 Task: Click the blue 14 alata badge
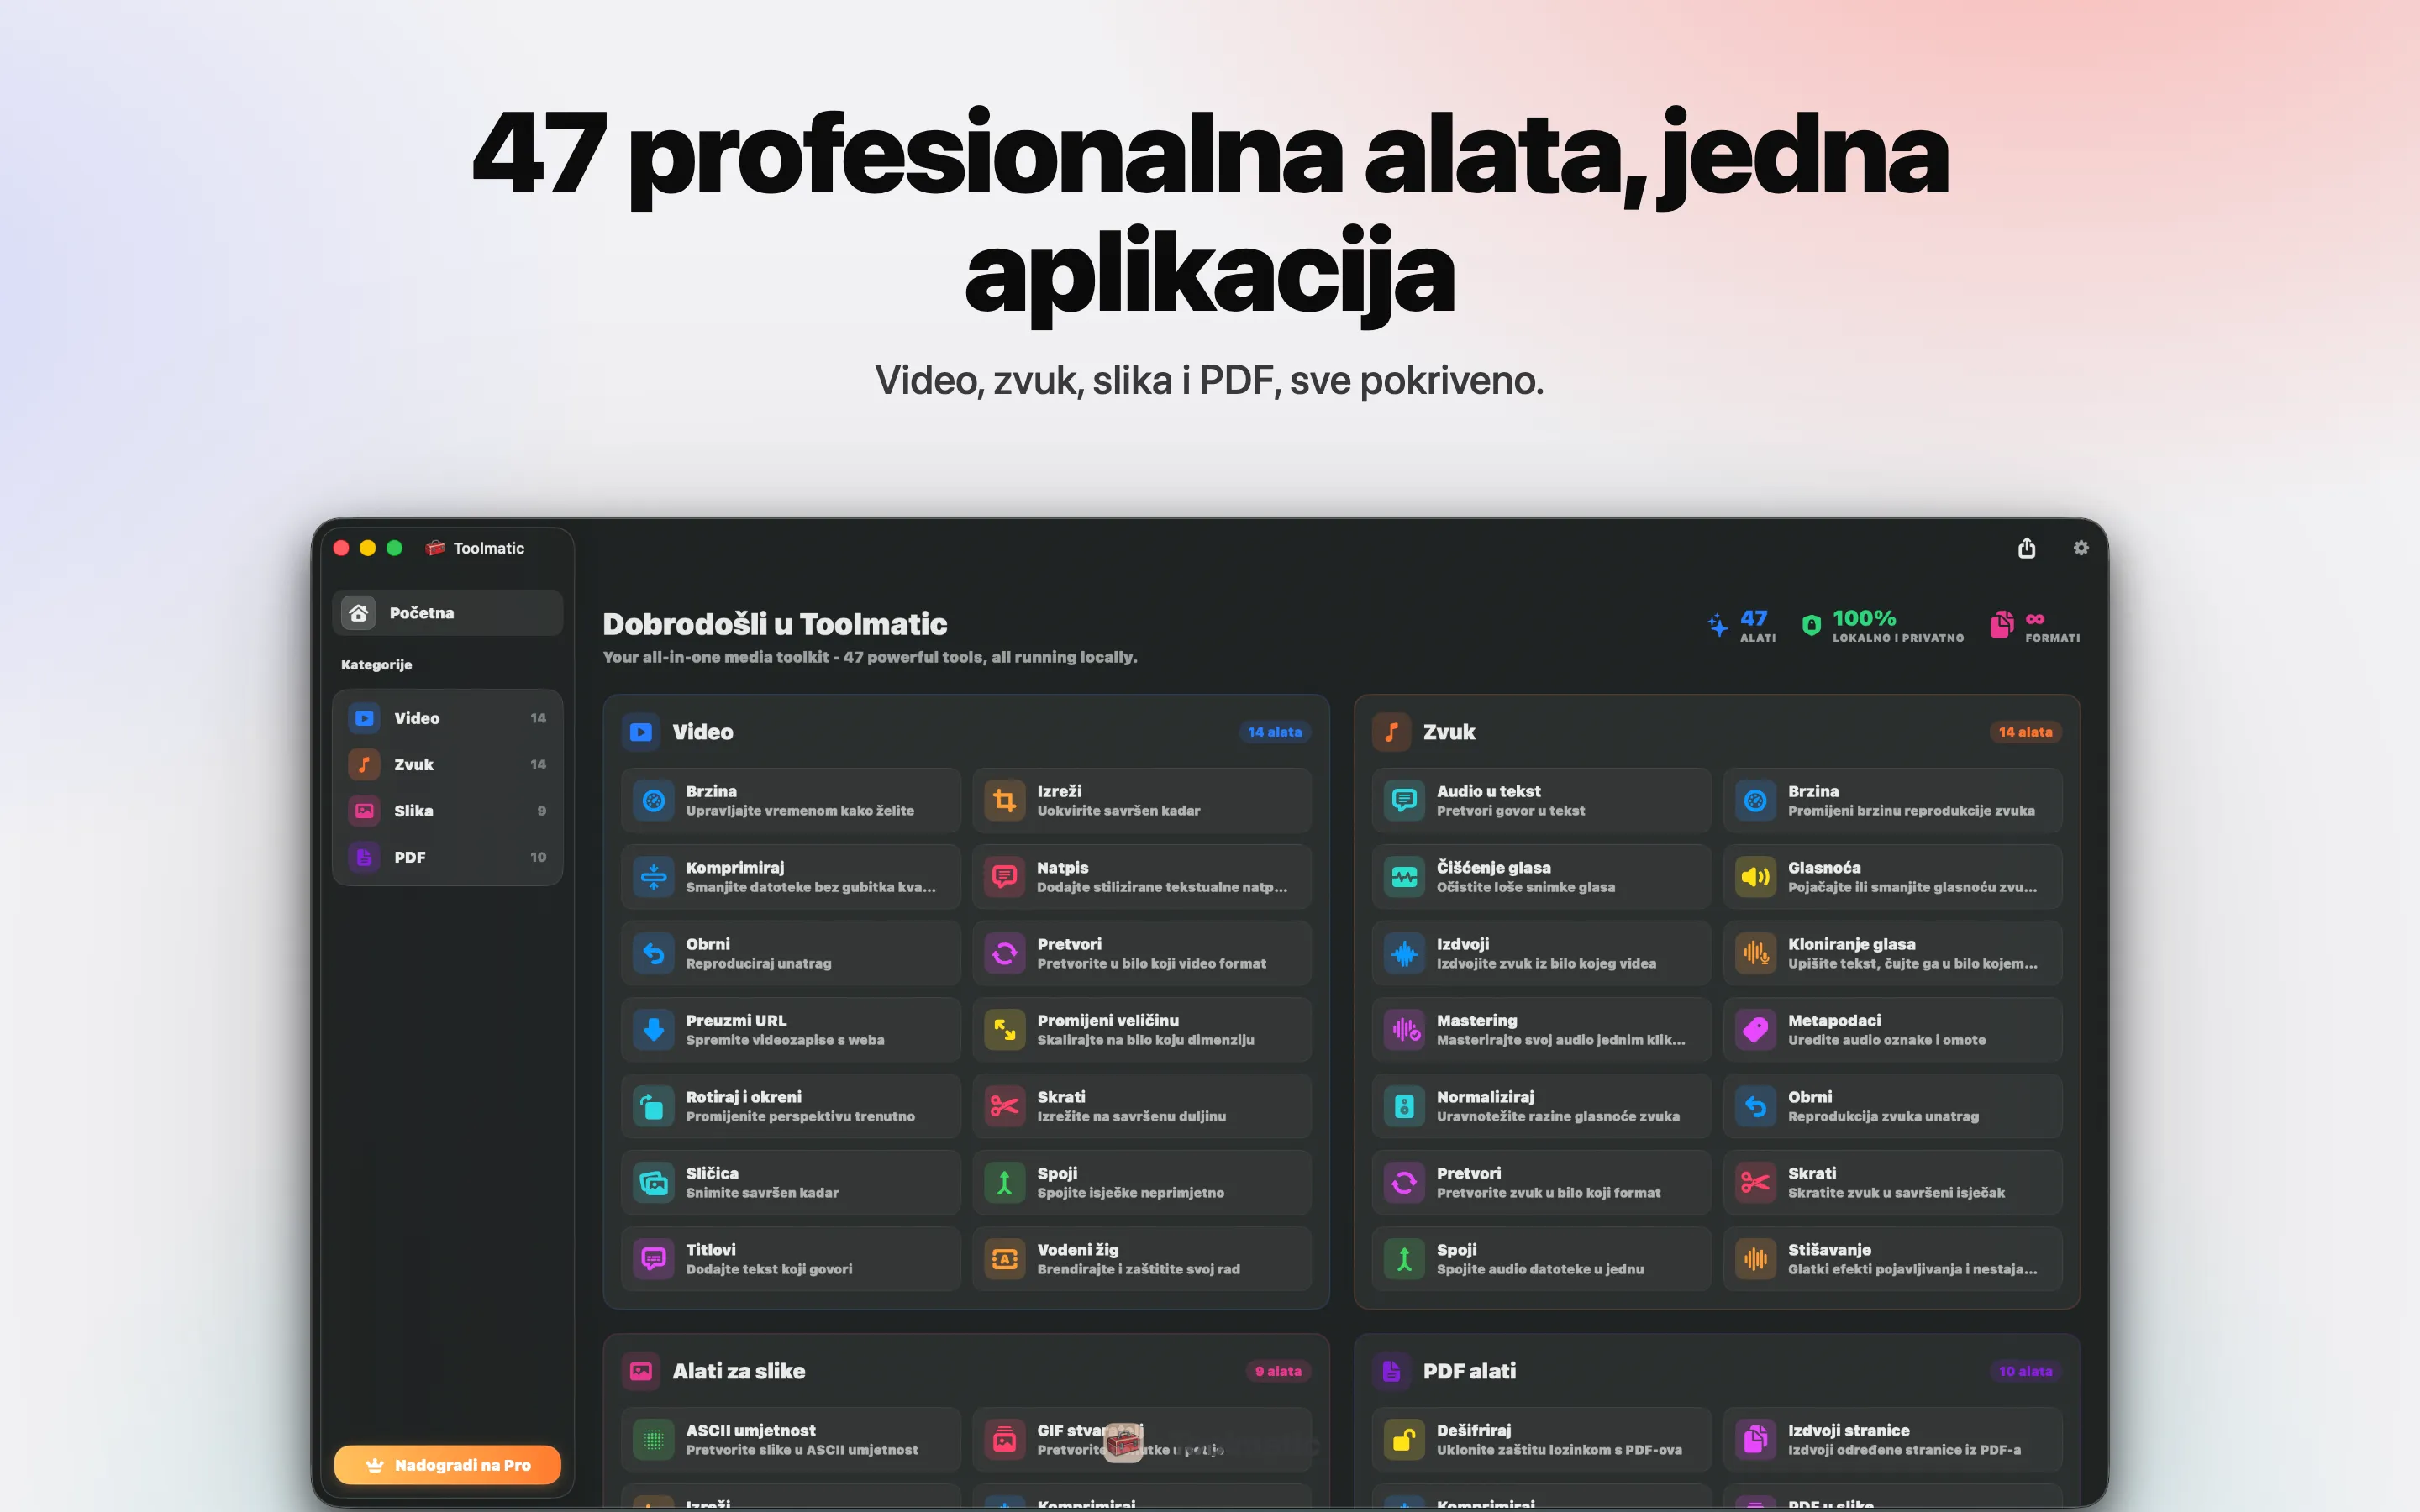(1275, 732)
